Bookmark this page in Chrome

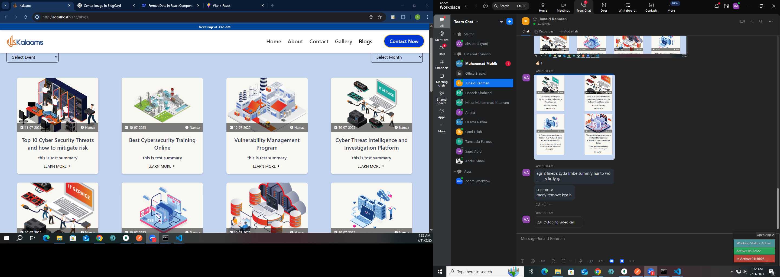click(x=380, y=17)
